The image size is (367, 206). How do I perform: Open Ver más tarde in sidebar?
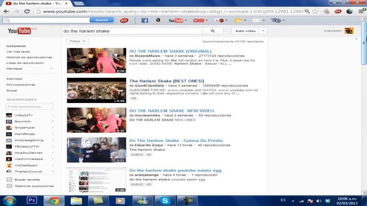pos(18,51)
